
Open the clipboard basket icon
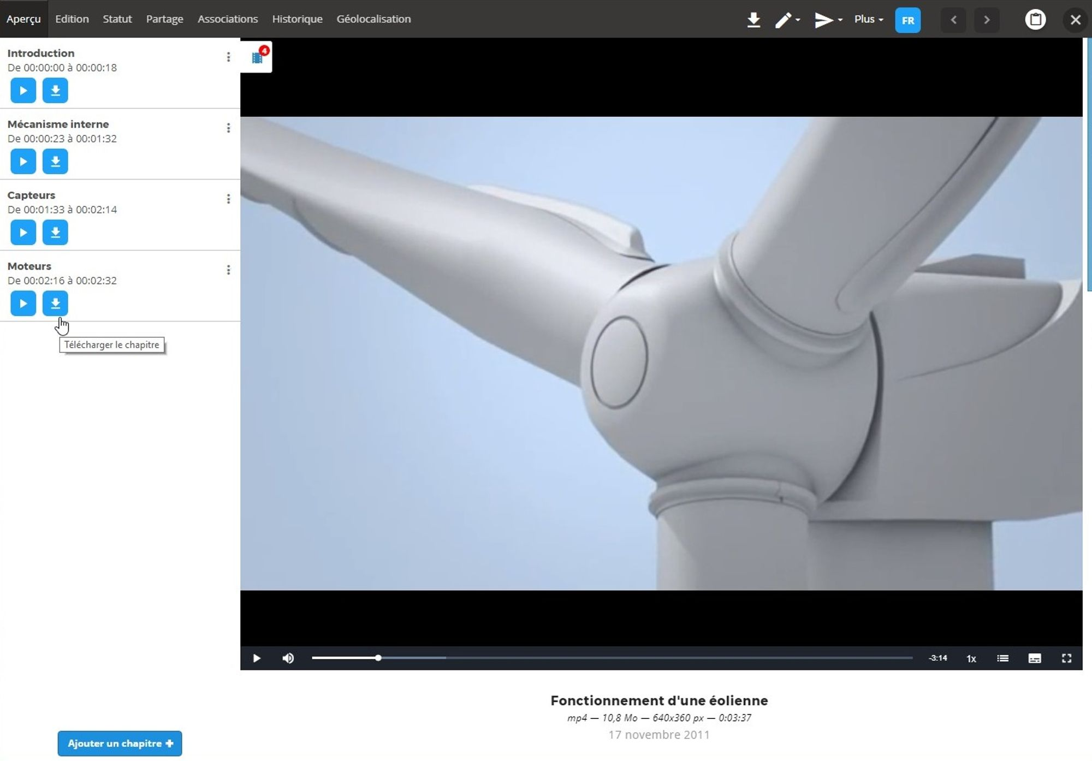point(1035,20)
